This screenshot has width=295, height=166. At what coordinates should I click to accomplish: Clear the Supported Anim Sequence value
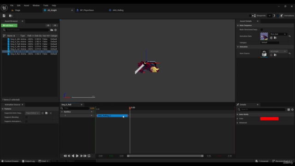click(x=51, y=113)
